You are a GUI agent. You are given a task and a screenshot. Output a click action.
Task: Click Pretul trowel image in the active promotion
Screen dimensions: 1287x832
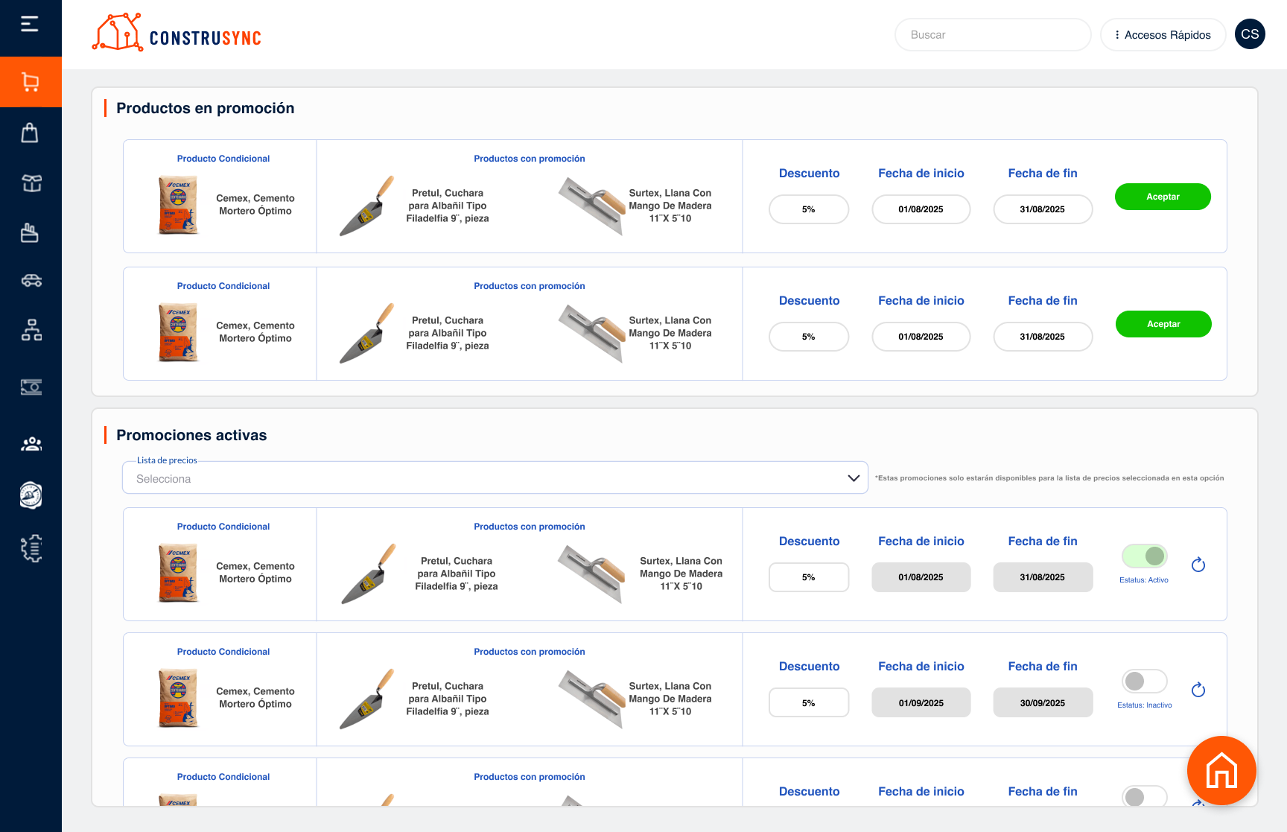(x=369, y=574)
